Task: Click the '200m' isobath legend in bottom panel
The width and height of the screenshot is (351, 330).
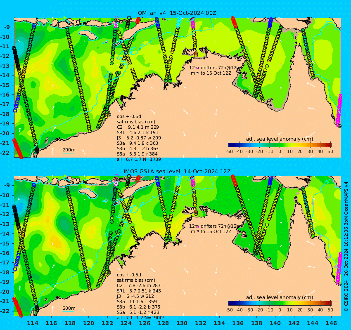Action: [x=69, y=309]
